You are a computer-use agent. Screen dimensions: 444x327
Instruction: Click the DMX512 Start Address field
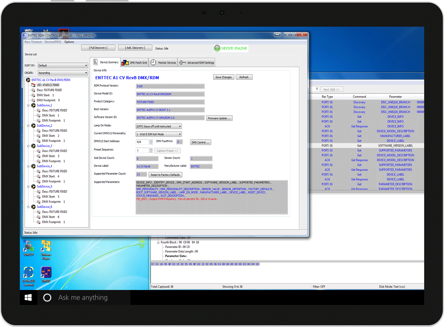142,142
